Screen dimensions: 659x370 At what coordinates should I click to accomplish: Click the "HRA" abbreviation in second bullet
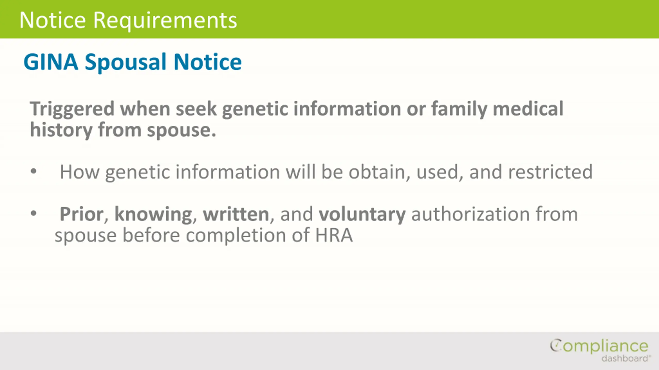click(x=334, y=235)
